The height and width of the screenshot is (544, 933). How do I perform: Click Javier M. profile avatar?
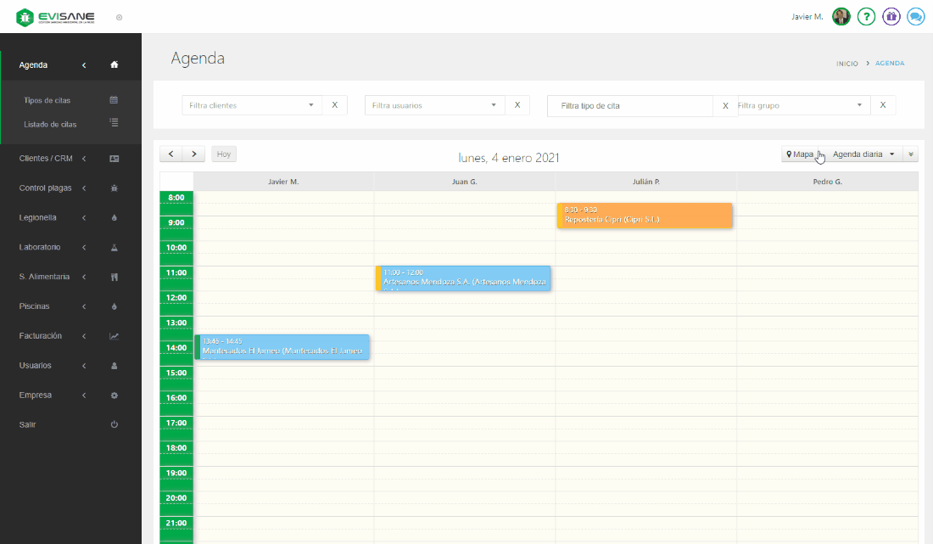841,16
